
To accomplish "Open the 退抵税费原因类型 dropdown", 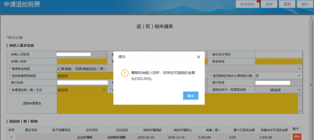I will [x=85, y=76].
